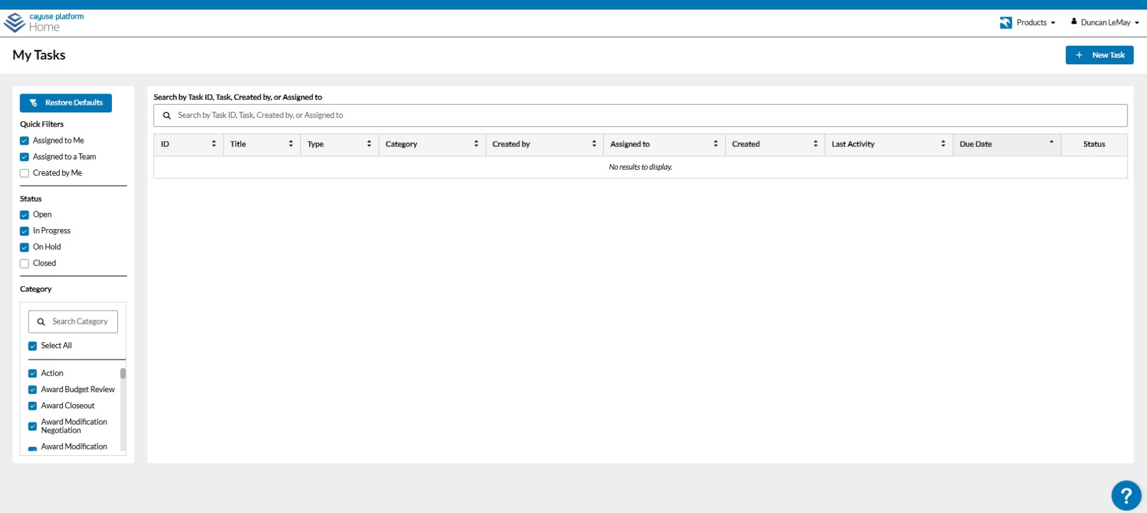
Task: Click the Due Date sort arrow
Action: [1052, 142]
